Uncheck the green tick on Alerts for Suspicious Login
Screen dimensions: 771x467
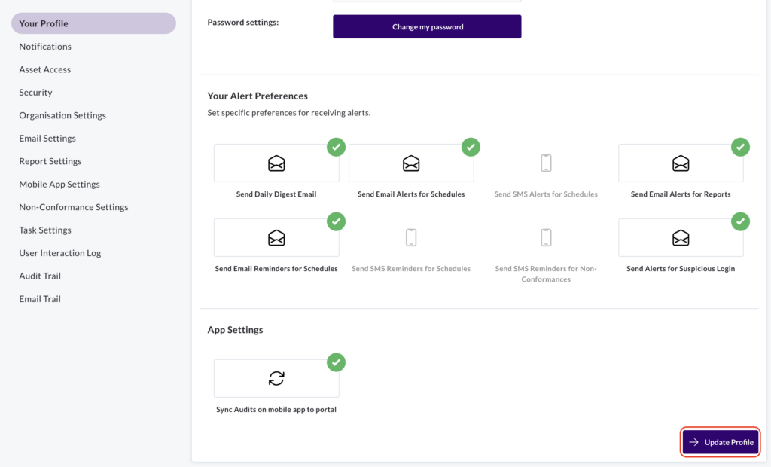(x=740, y=221)
